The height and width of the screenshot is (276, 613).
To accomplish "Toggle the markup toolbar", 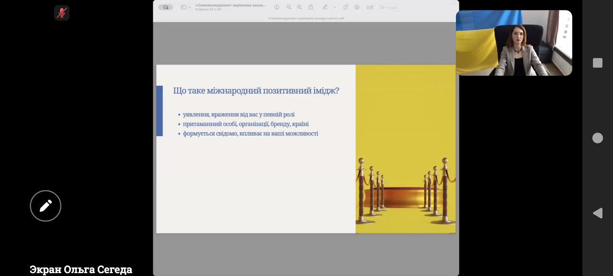I will [x=357, y=7].
